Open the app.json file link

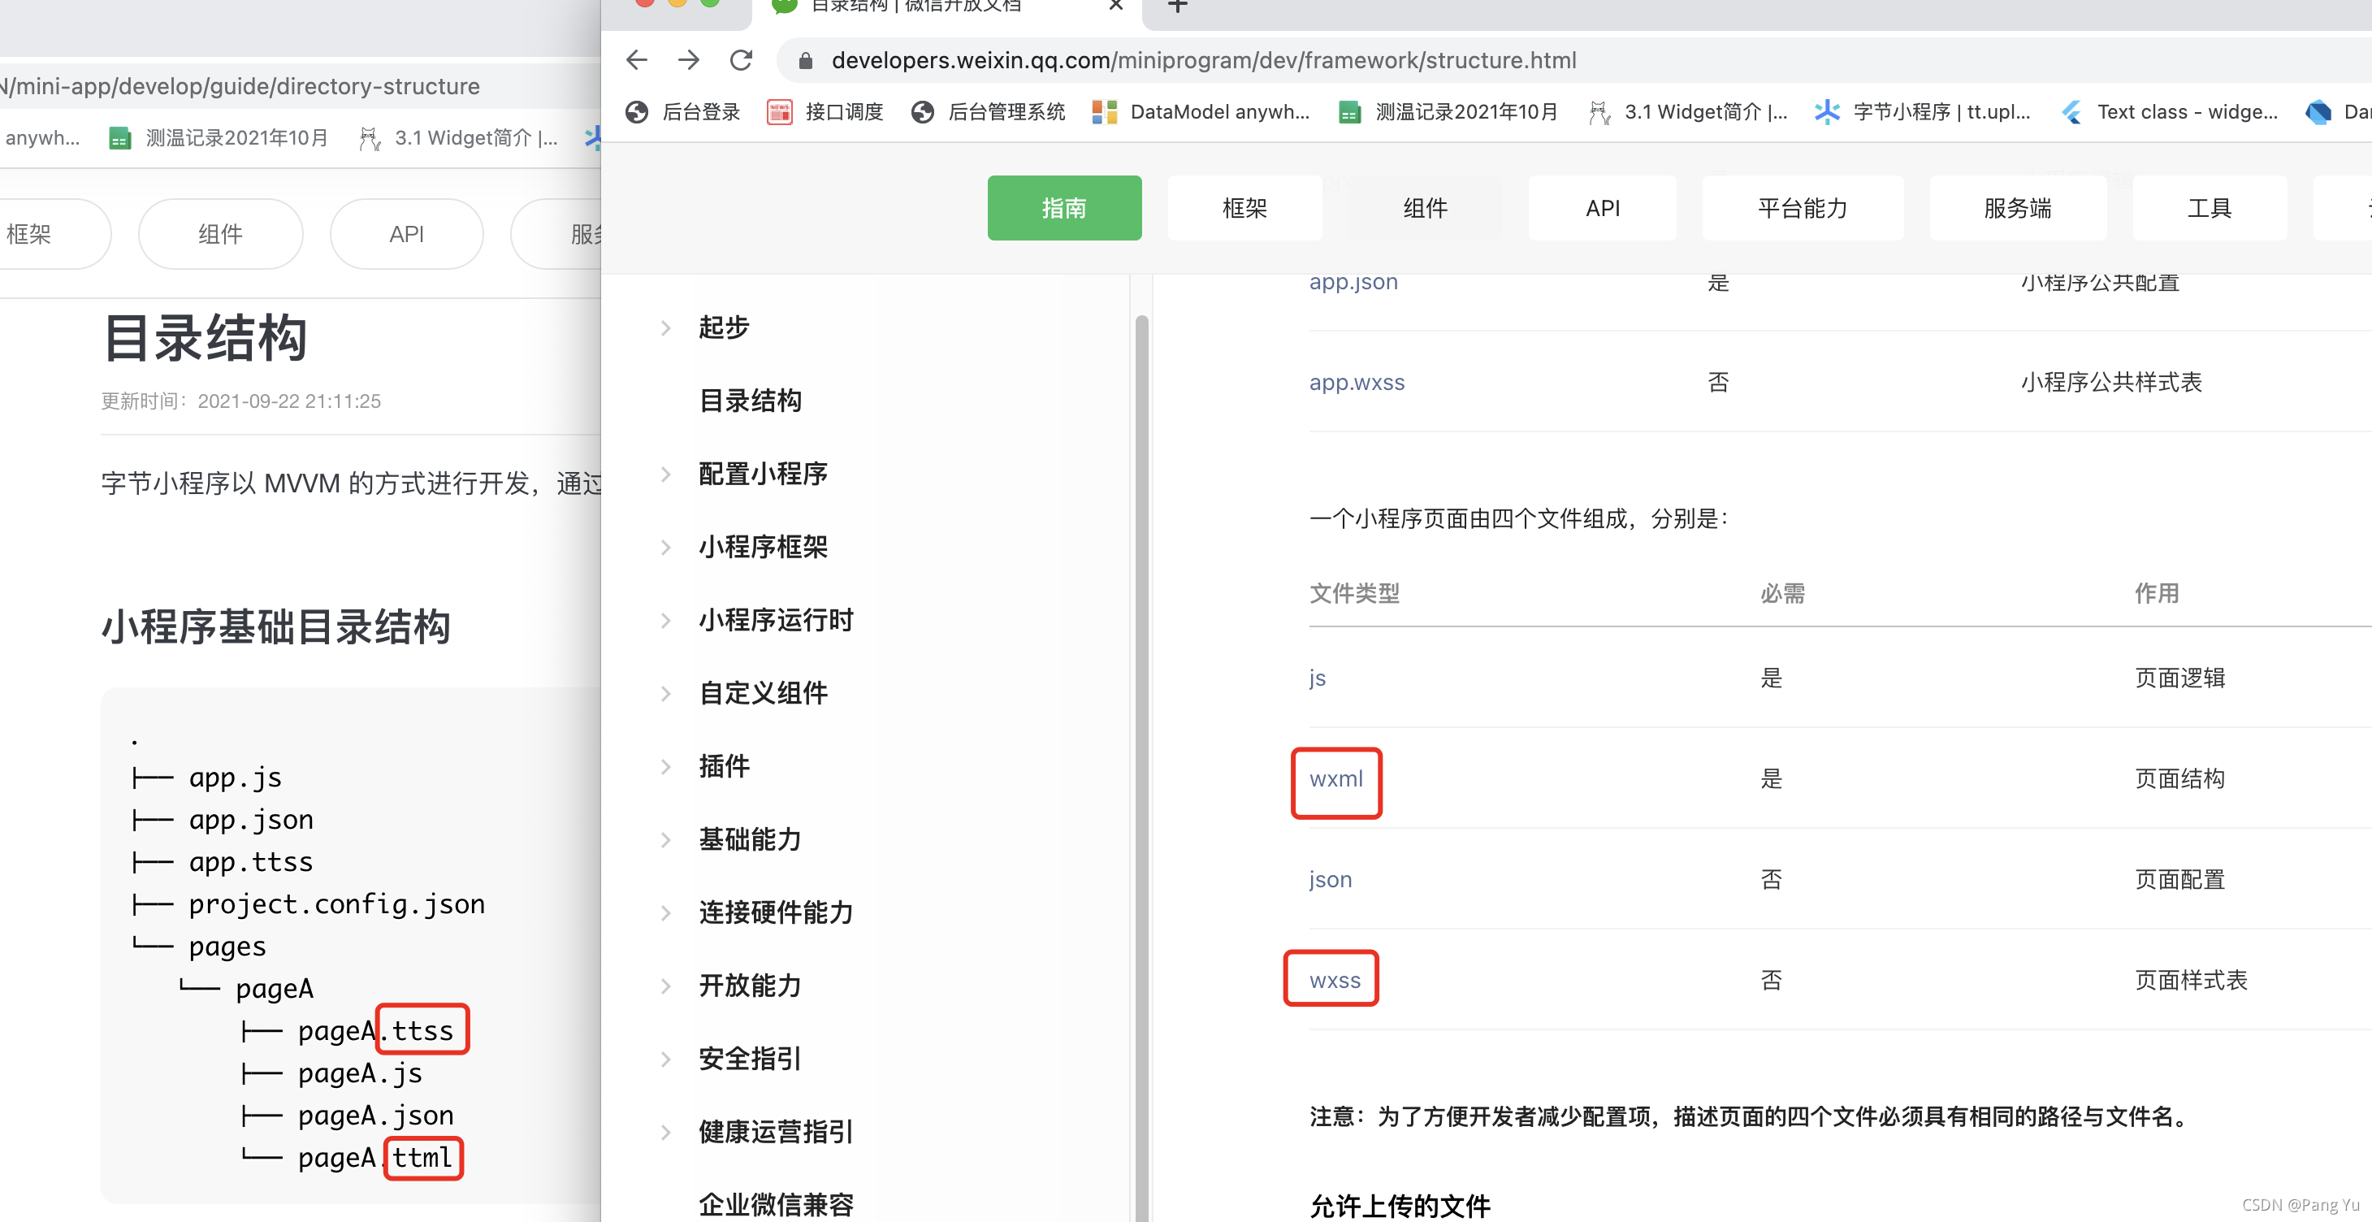[x=1353, y=282]
